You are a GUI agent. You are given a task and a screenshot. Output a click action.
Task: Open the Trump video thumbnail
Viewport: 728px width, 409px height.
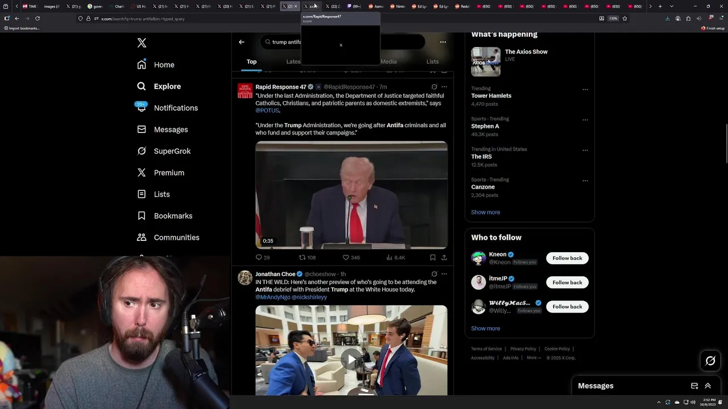(x=351, y=195)
